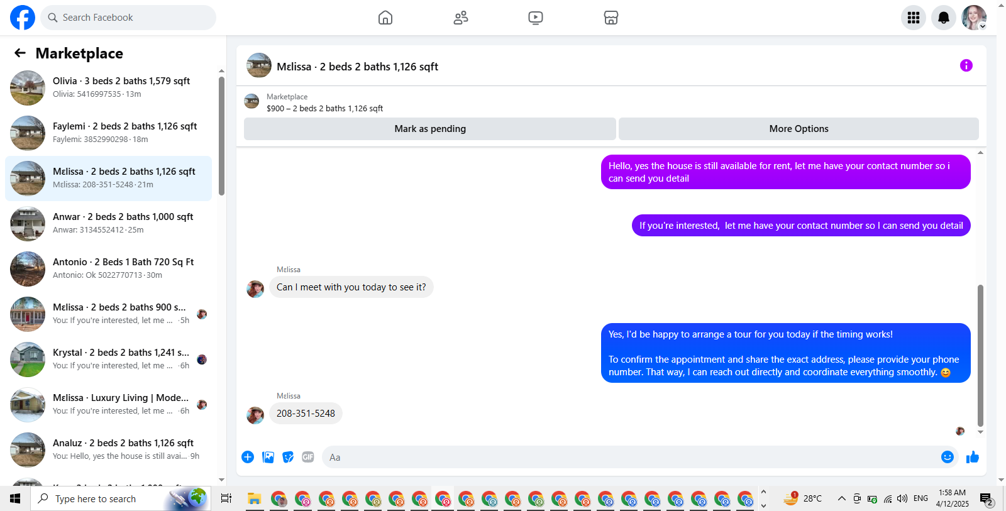Send a thumbs-up like
Image resolution: width=1006 pixels, height=511 pixels.
pos(973,457)
